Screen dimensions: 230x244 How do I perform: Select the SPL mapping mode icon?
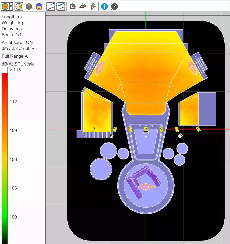(5, 6)
